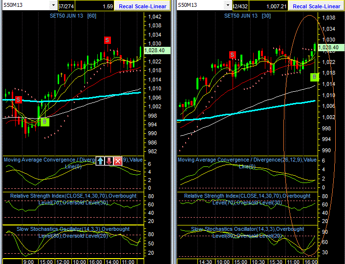Viewport: 345px width, 264px height.
Task: Click the green B buy marker on the left chart
Action: pos(44,122)
